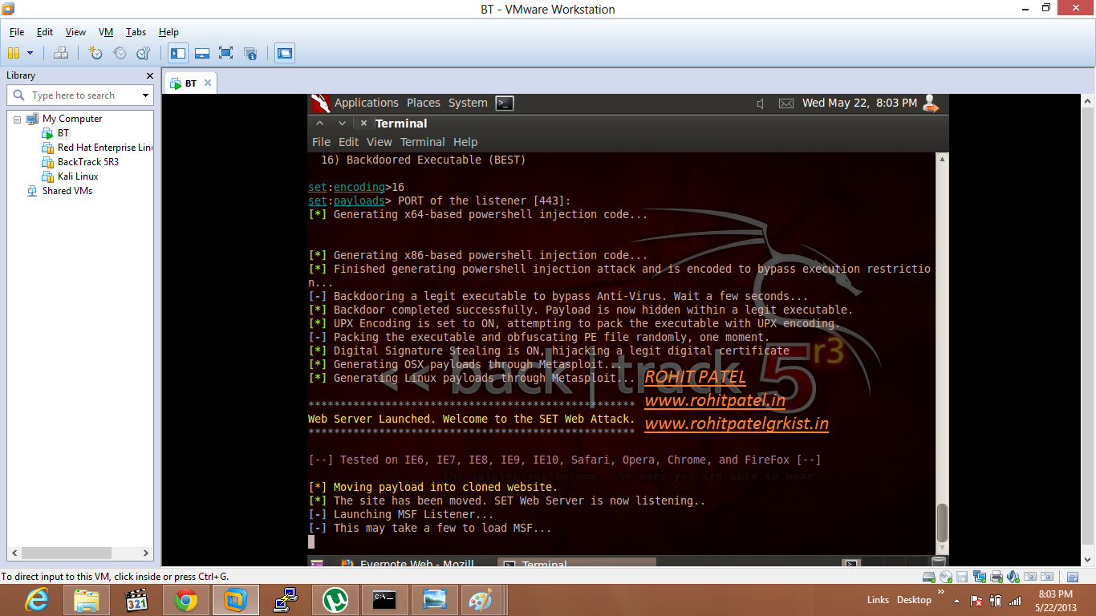
Task: Open the System menu in the guest
Action: pos(468,103)
